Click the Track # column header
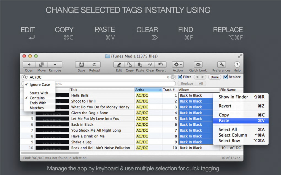Image resolution: width=281 pixels, height=175 pixels. [x=170, y=90]
